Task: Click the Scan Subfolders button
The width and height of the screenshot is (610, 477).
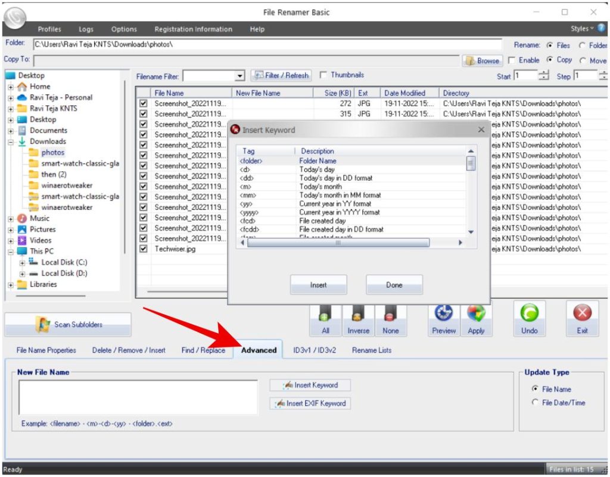Action: (68, 324)
